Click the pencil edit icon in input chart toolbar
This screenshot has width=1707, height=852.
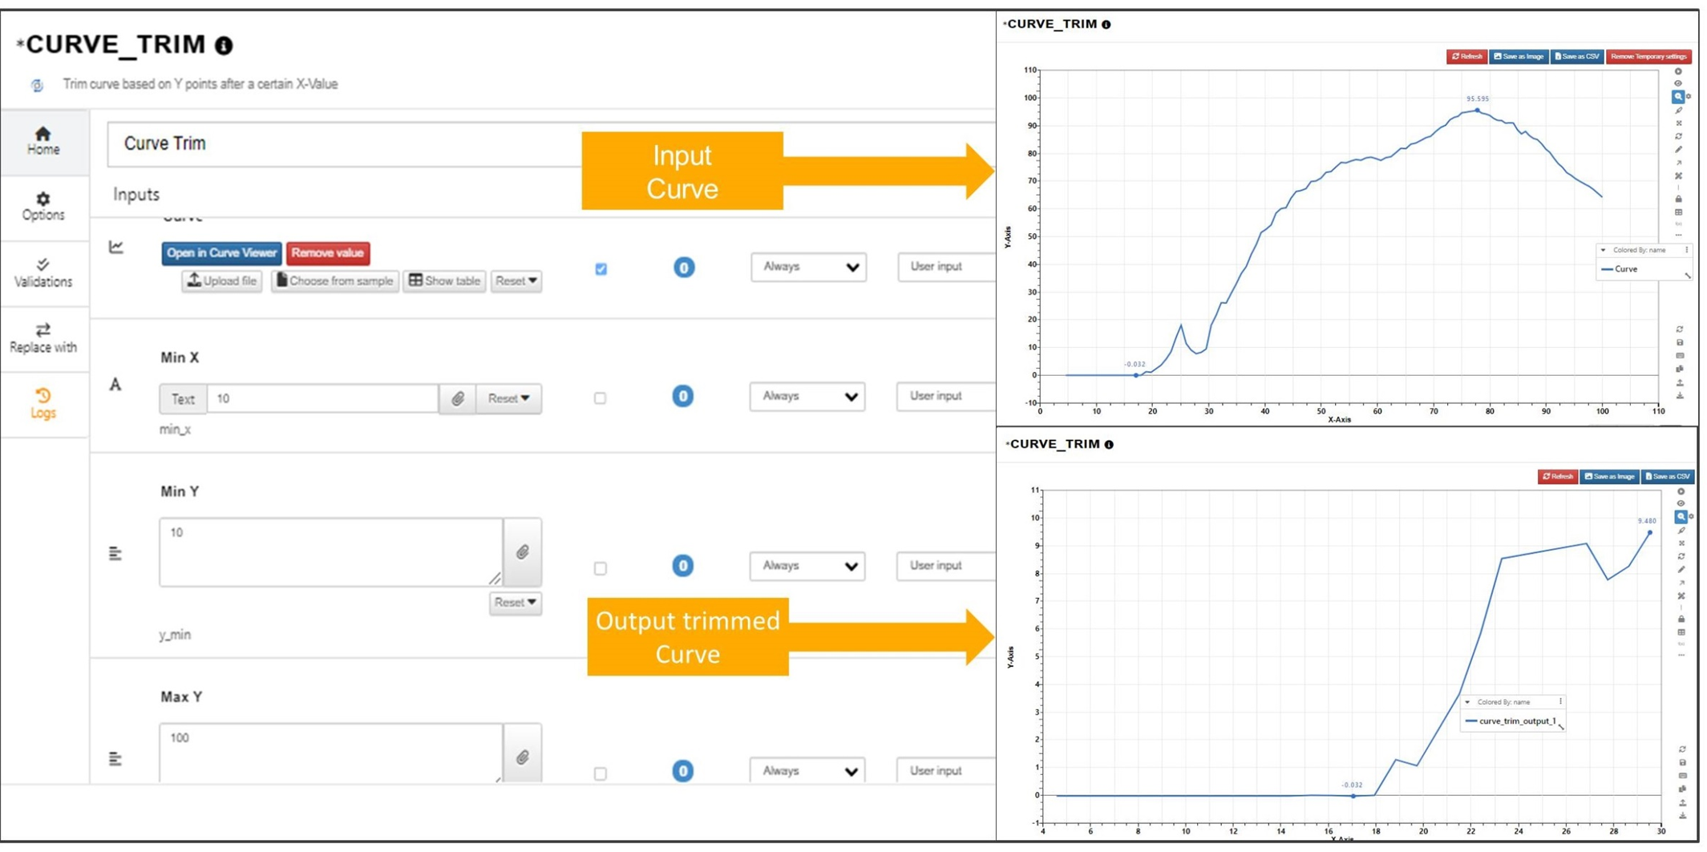tap(1678, 150)
